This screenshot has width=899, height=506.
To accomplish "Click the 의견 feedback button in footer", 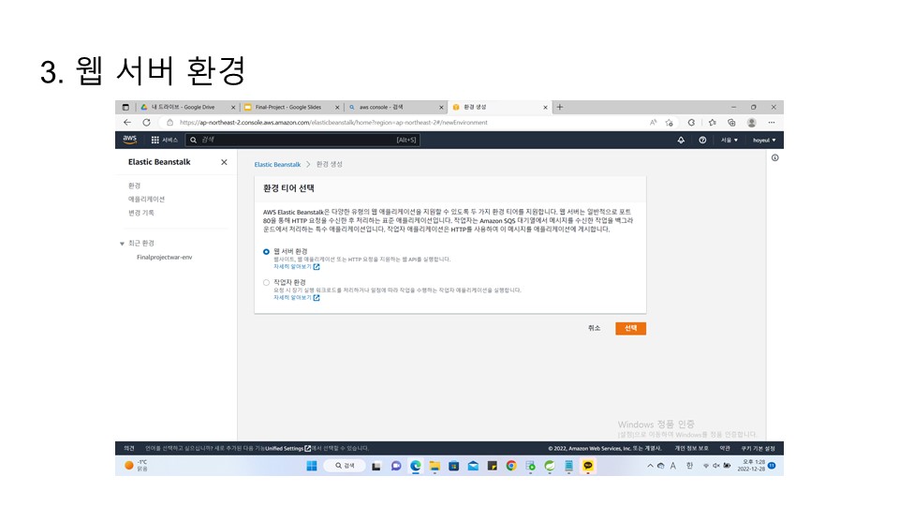I will 129,448.
